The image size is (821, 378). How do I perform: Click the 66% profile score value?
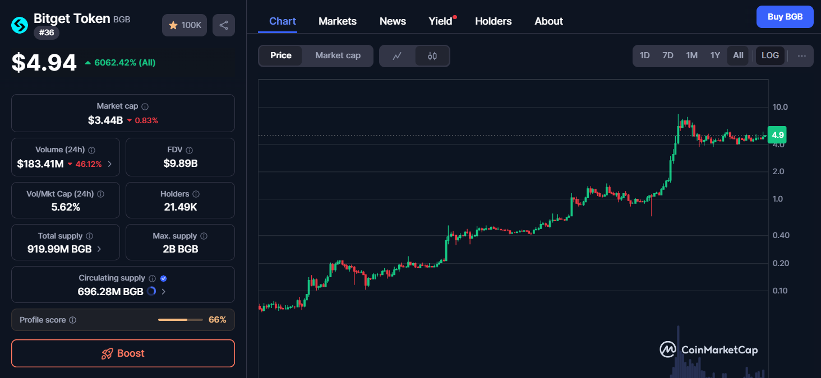pos(218,320)
